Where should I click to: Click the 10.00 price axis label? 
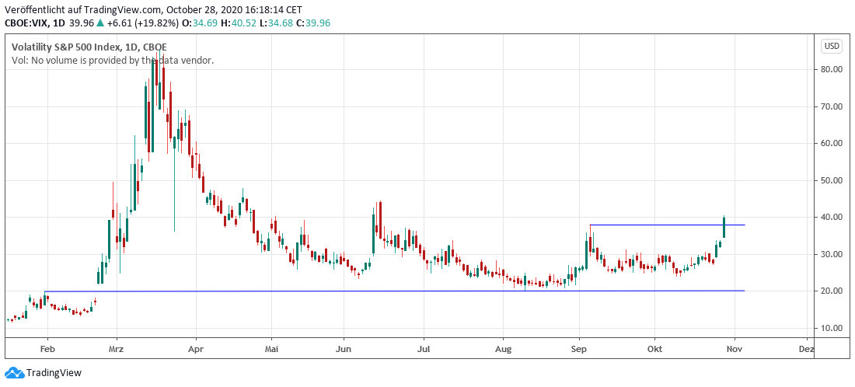pos(832,328)
